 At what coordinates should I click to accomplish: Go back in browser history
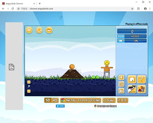tap(3, 9)
